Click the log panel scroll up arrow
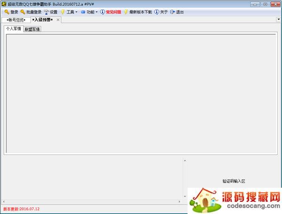 (x=185, y=160)
